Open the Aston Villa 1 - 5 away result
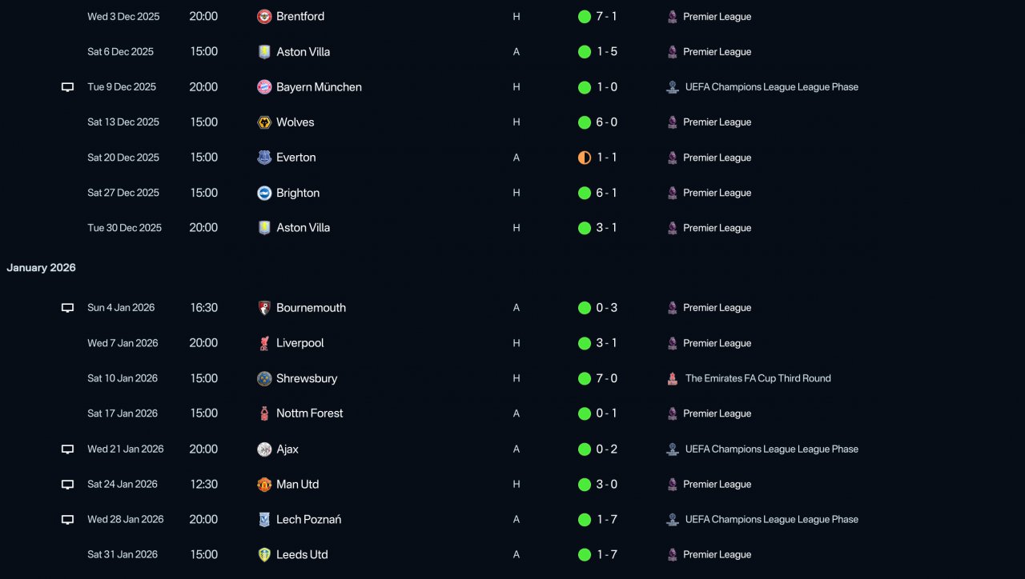Viewport: 1025px width, 579px height. tap(606, 51)
